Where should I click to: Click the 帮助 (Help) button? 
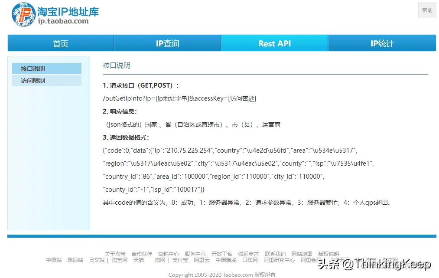[427, 10]
